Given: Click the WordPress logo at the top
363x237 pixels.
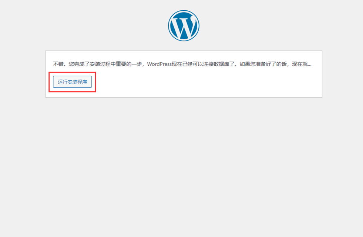Looking at the screenshot, I should pyautogui.click(x=184, y=25).
